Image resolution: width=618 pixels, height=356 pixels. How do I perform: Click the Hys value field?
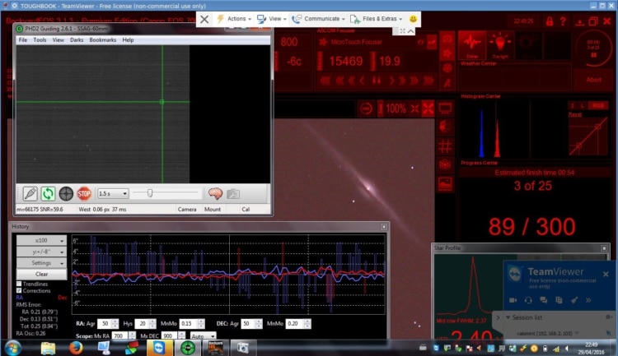point(142,324)
